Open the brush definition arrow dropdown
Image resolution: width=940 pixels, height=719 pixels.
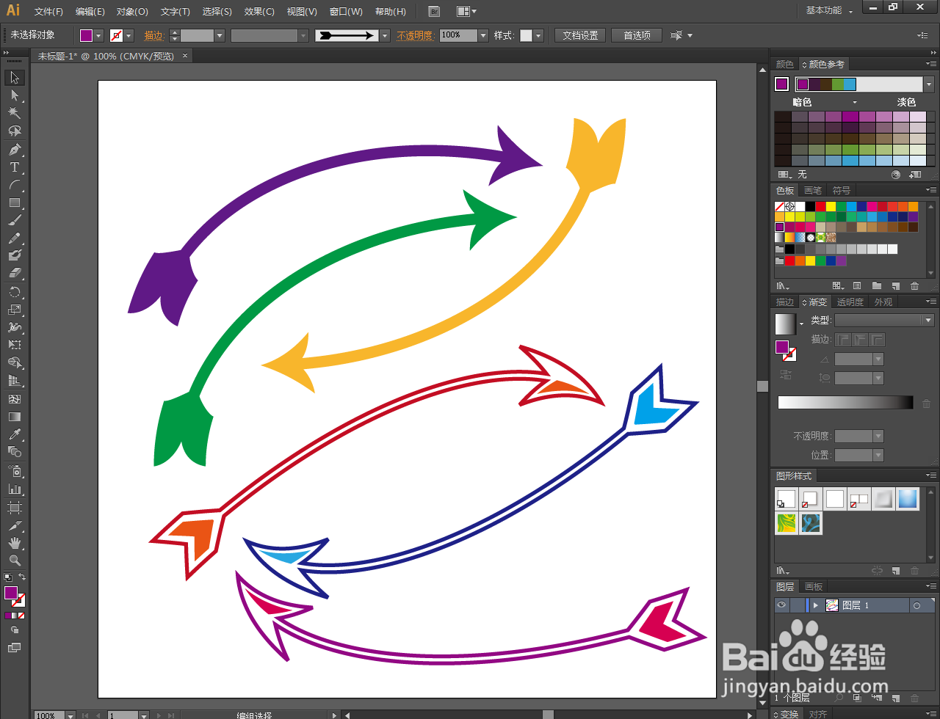[x=385, y=35]
